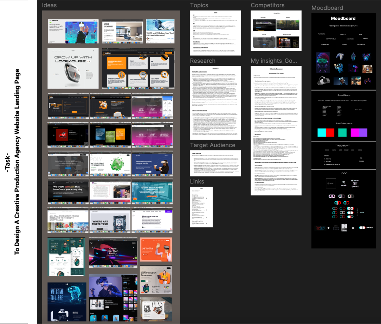This screenshot has width=381, height=324.
Task: Click the white VR headset image in Moodboard
Action: (x=324, y=81)
